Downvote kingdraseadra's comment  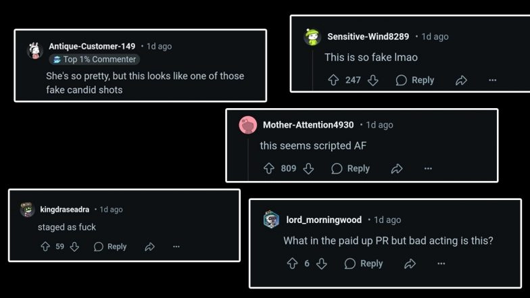coord(74,247)
